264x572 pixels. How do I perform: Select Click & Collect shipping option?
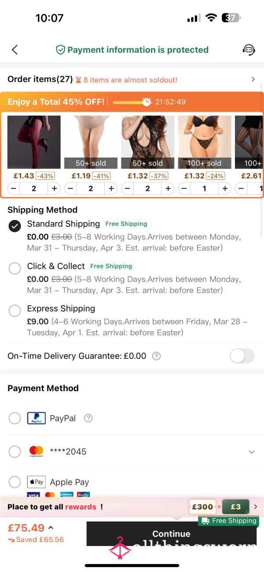15,268
